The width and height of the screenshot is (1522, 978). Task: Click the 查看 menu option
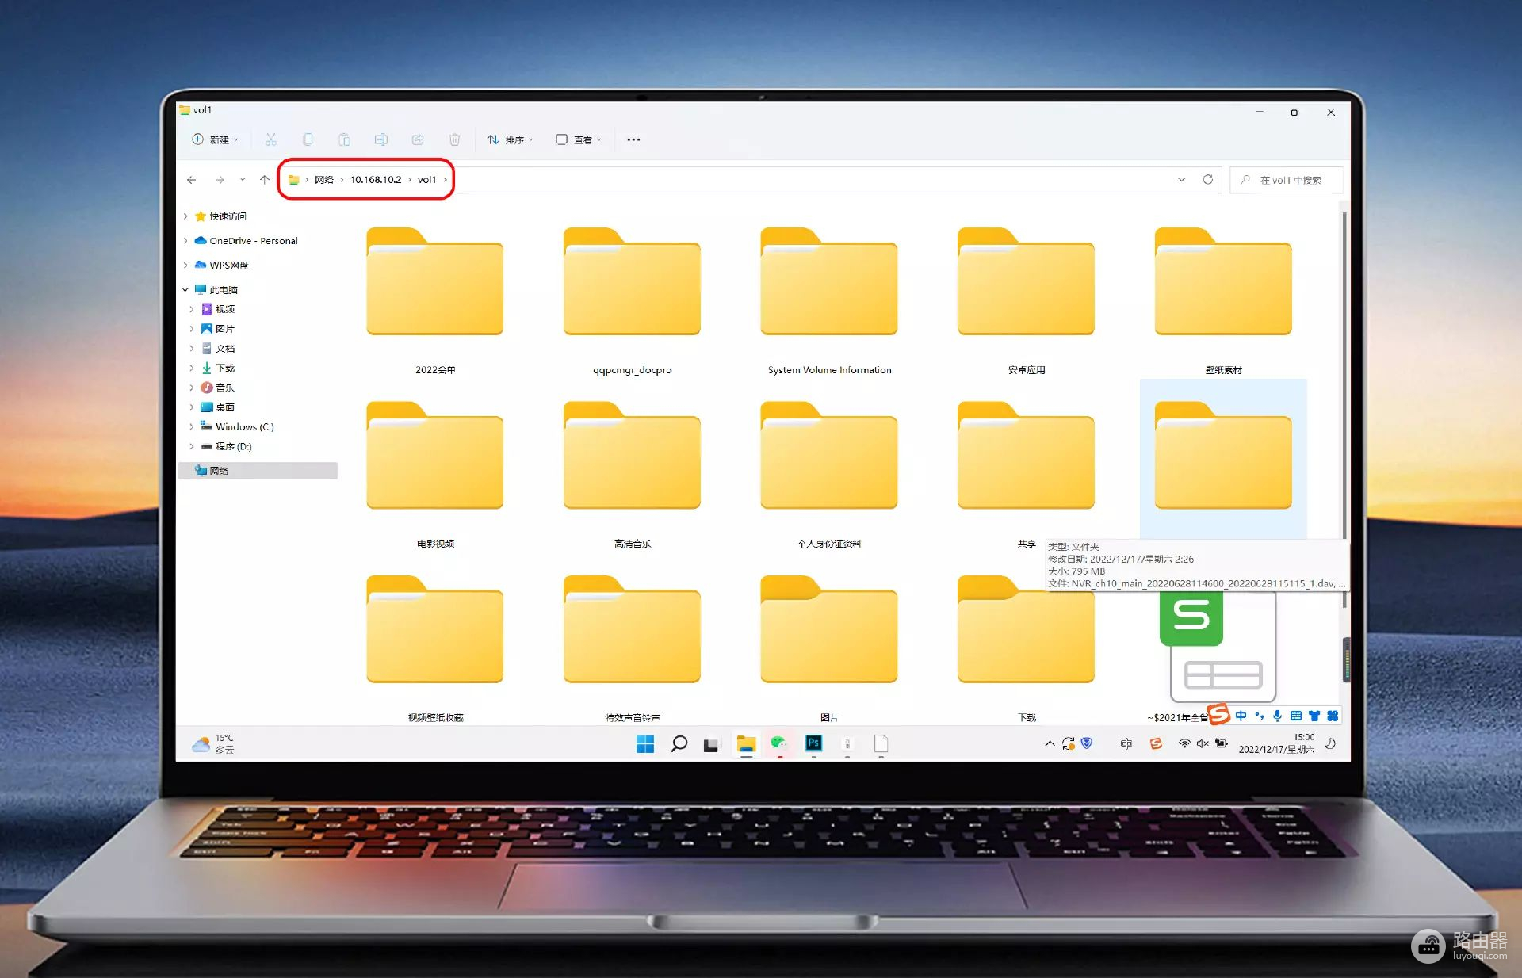coord(579,137)
